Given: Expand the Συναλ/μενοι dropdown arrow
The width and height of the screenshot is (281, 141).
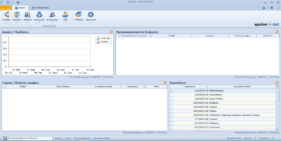Looking at the screenshot, I should click(52, 23).
